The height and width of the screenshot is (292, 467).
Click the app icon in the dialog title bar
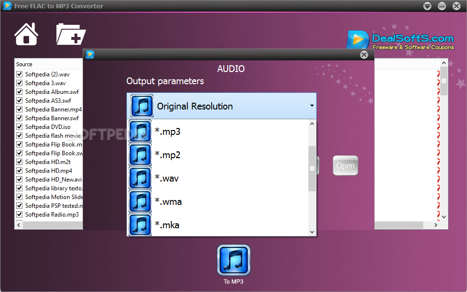coord(90,55)
